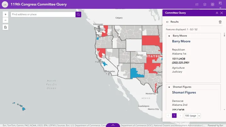Go back from Results to query
226x127 pixels.
167,22
